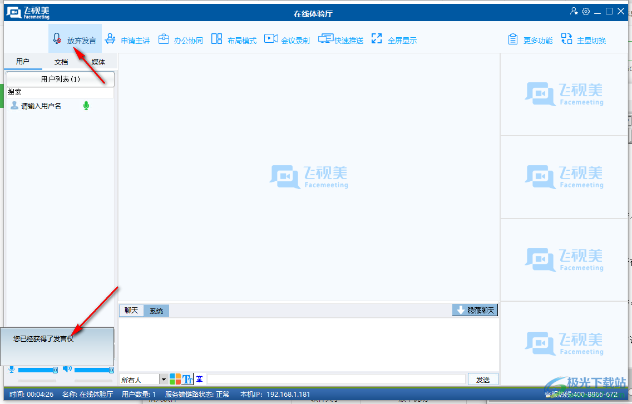Click the 申请主讲 presenter icon
The width and height of the screenshot is (632, 404).
pyautogui.click(x=111, y=39)
